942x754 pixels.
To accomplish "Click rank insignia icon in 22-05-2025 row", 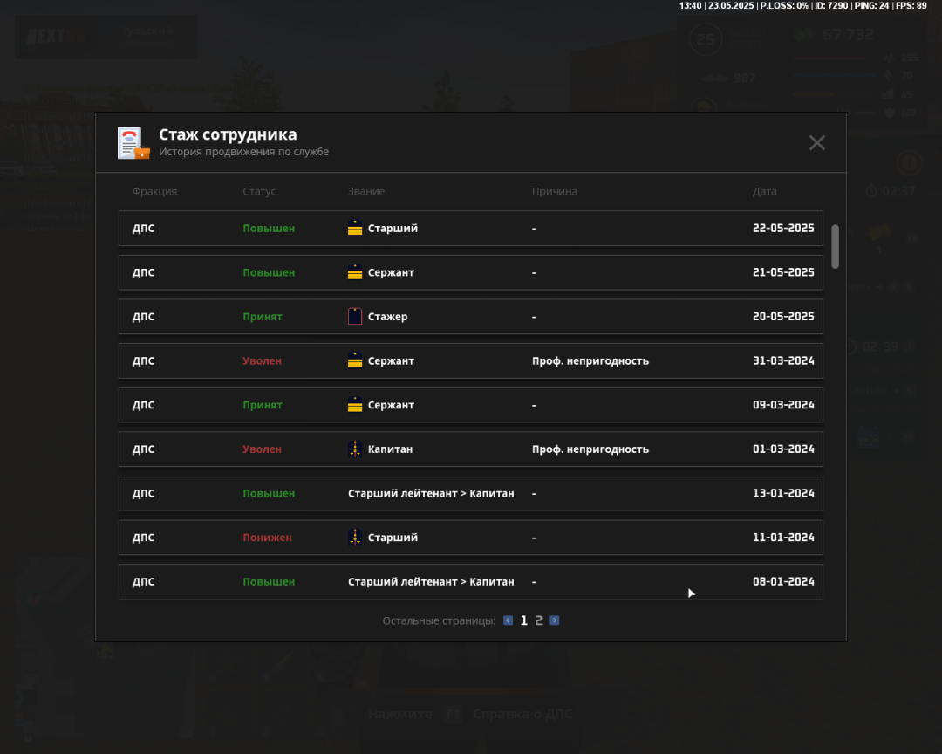I will pyautogui.click(x=355, y=229).
